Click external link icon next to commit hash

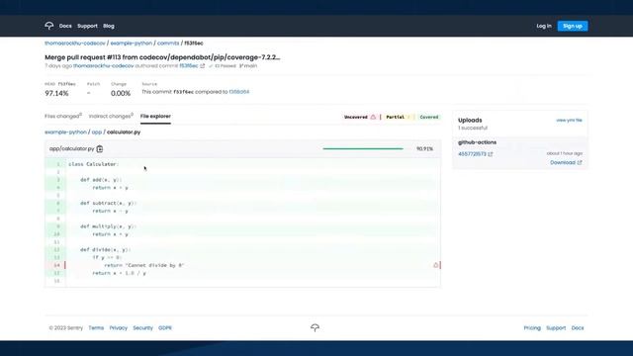tap(203, 66)
